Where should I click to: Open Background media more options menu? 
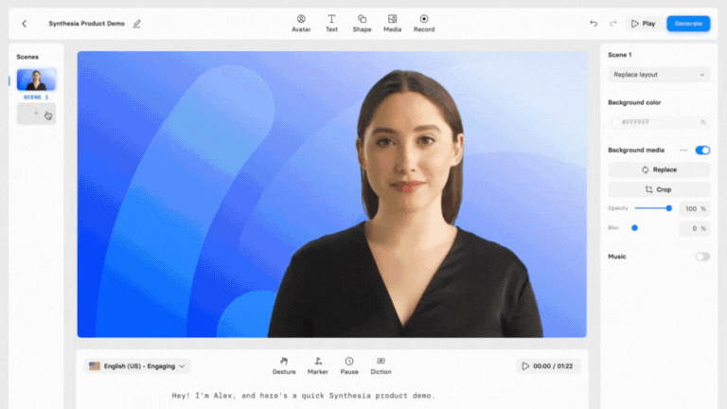pyautogui.click(x=683, y=151)
